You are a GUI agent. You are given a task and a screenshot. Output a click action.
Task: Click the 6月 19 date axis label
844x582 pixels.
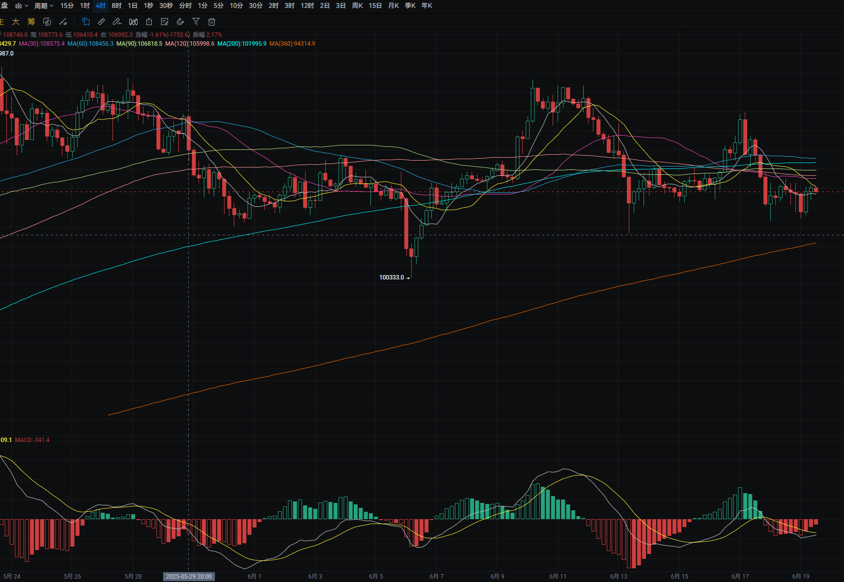click(x=800, y=577)
